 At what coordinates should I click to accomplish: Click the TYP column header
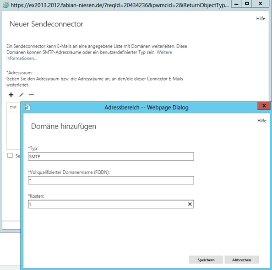[x=13, y=108]
